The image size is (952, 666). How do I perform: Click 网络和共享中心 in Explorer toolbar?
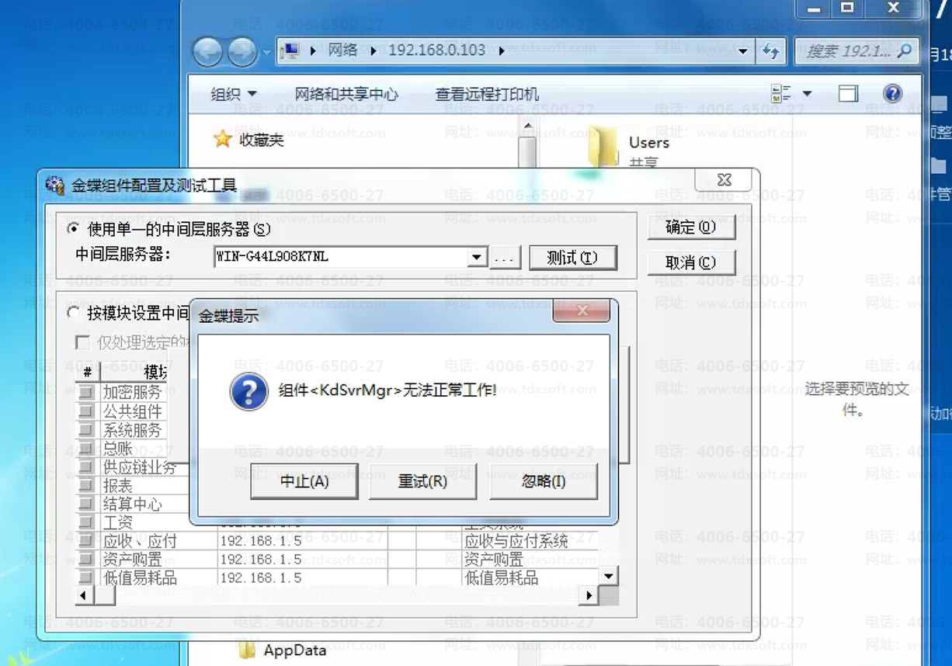[x=346, y=95]
